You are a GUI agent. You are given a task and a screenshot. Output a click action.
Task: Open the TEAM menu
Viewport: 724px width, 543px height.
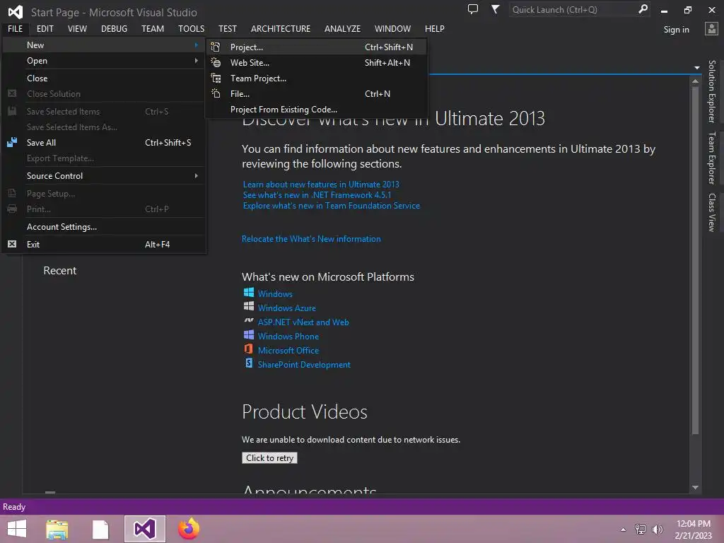pyautogui.click(x=153, y=28)
